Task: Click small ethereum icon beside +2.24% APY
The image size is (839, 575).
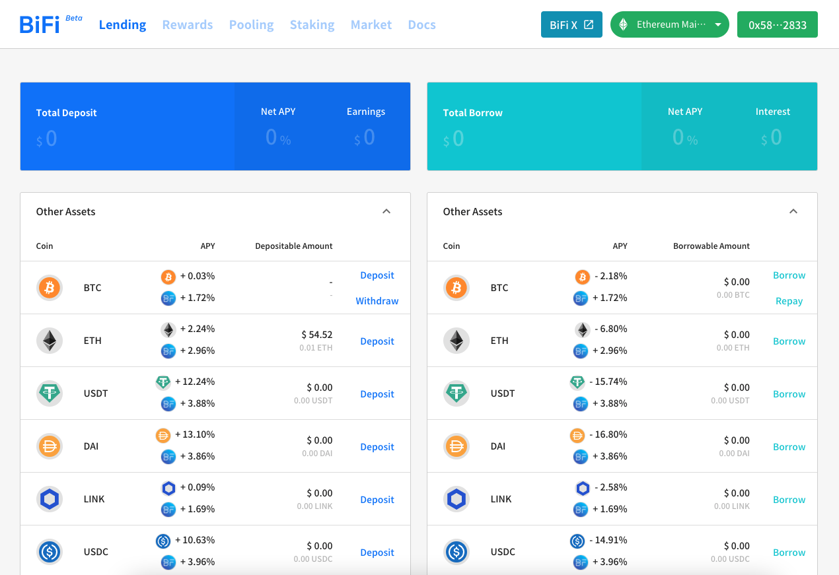Action: coord(168,329)
